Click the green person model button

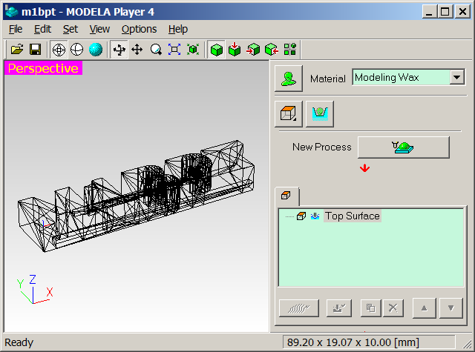289,79
